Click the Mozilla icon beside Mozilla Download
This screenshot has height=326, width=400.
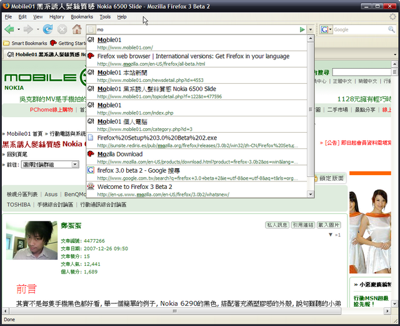[91, 154]
